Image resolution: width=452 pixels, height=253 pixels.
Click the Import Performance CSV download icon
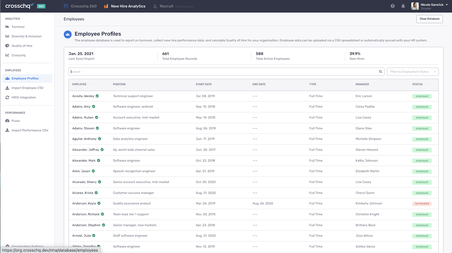point(7,130)
